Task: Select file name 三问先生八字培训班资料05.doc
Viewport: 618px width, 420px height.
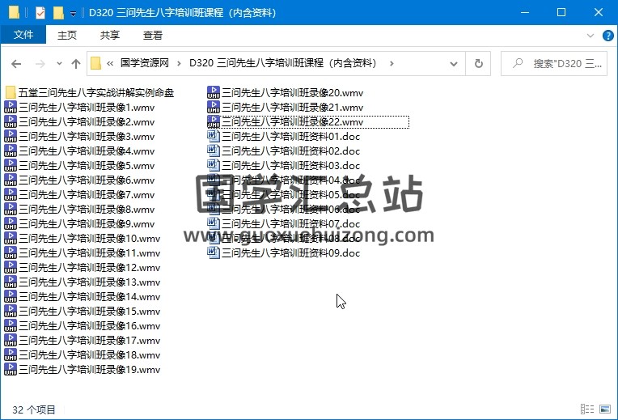Action: pyautogui.click(x=291, y=195)
